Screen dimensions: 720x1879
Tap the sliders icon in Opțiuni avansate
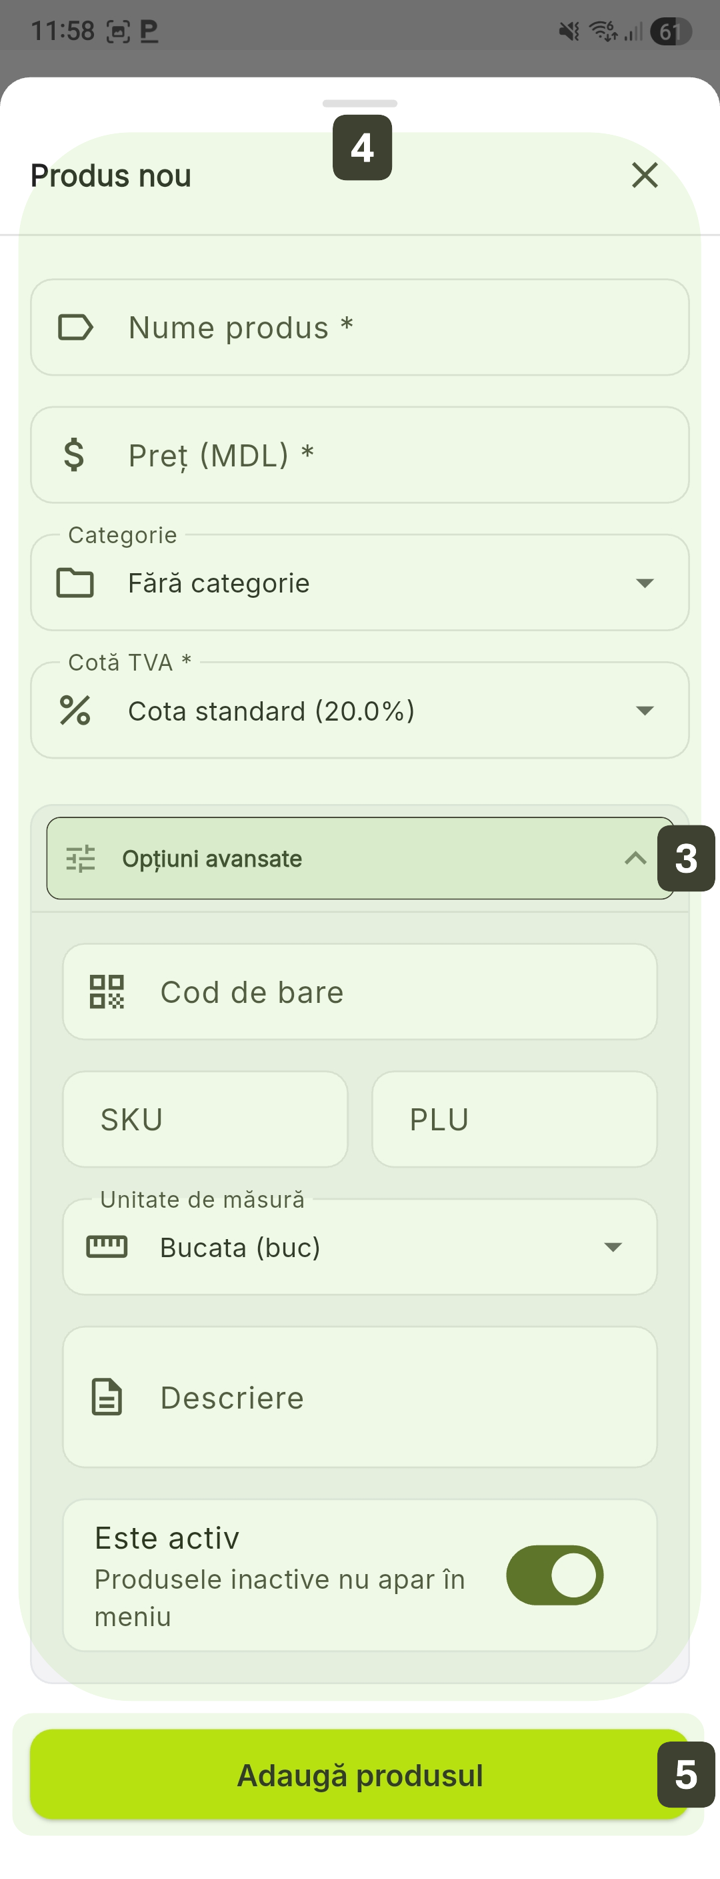coord(80,859)
